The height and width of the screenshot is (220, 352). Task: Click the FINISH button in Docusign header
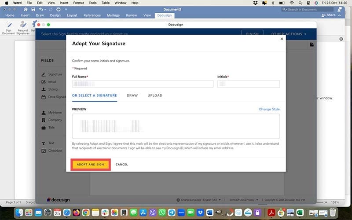[252, 34]
